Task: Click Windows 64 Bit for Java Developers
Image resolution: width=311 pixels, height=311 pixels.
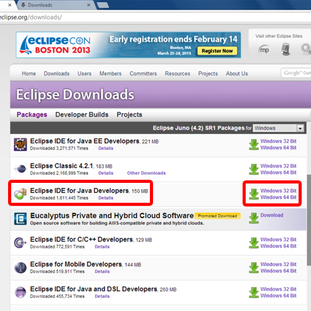Action: tap(279, 197)
